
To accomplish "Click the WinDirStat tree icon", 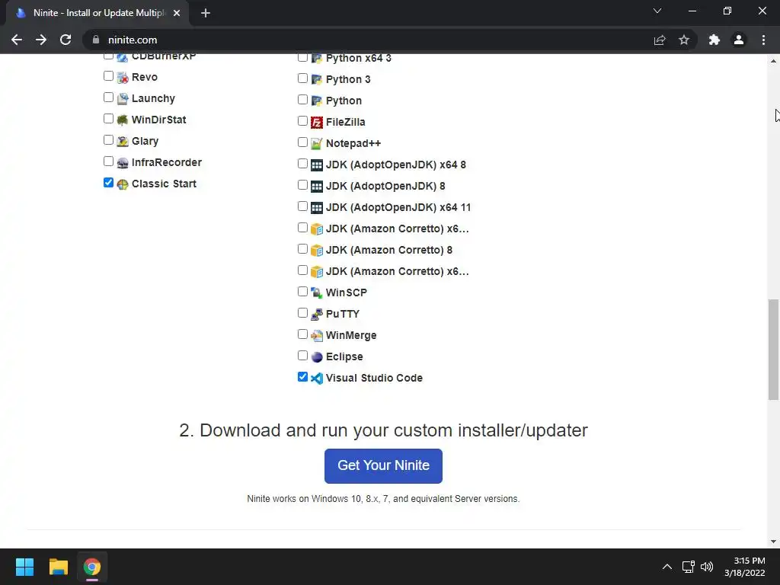I will point(123,120).
